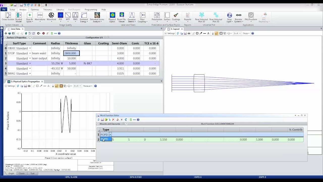Select the Graph tab at bottom

(11, 173)
